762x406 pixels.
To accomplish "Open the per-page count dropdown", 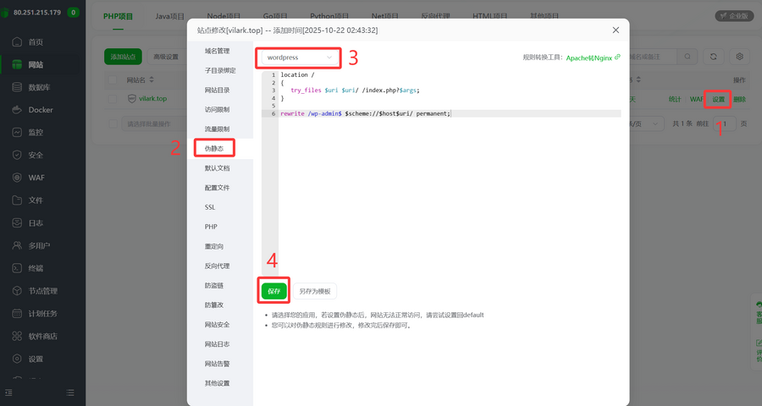I will (x=643, y=123).
